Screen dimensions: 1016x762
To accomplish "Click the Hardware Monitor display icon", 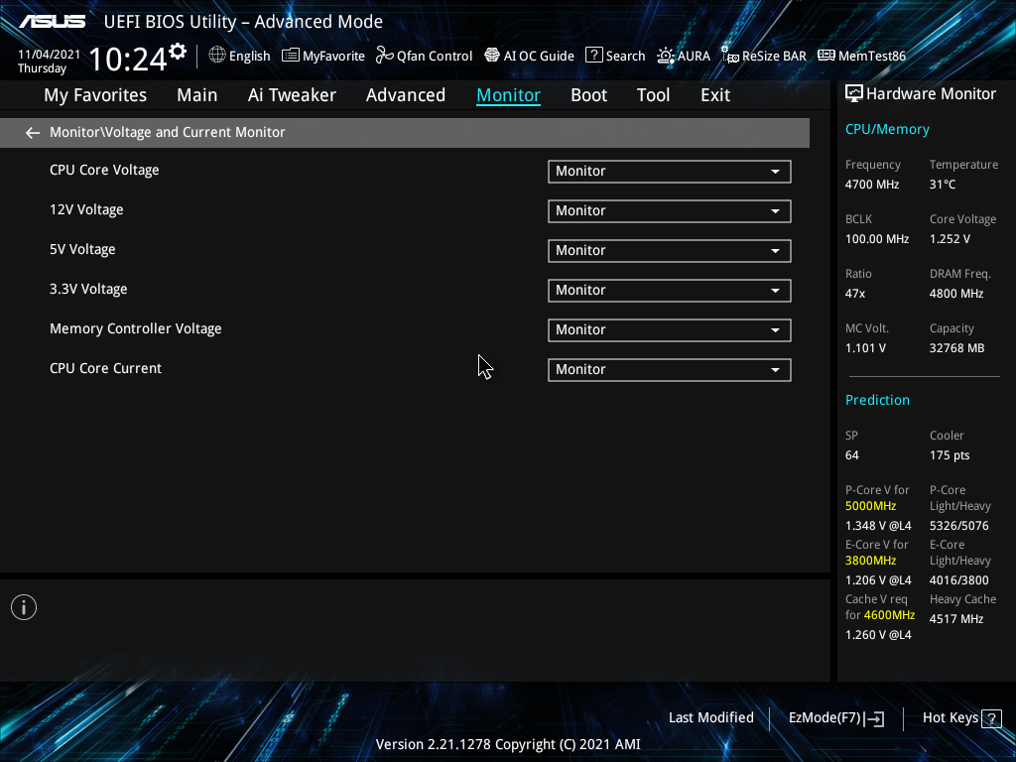I will pyautogui.click(x=854, y=94).
